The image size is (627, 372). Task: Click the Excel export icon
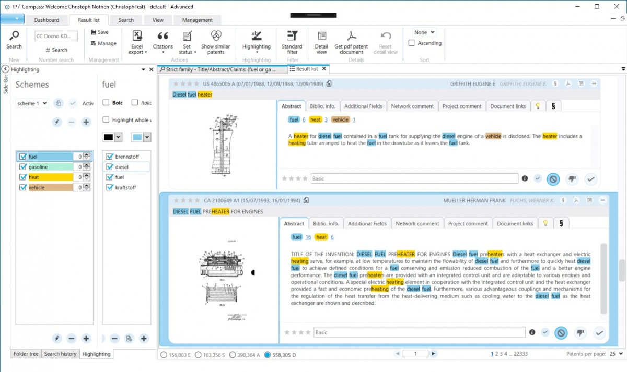click(x=137, y=37)
